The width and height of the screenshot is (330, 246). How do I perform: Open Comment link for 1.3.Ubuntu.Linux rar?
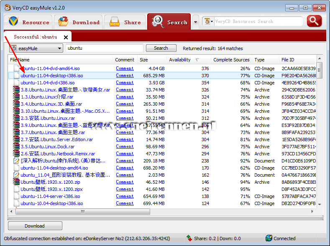pyautogui.click(x=125, y=97)
